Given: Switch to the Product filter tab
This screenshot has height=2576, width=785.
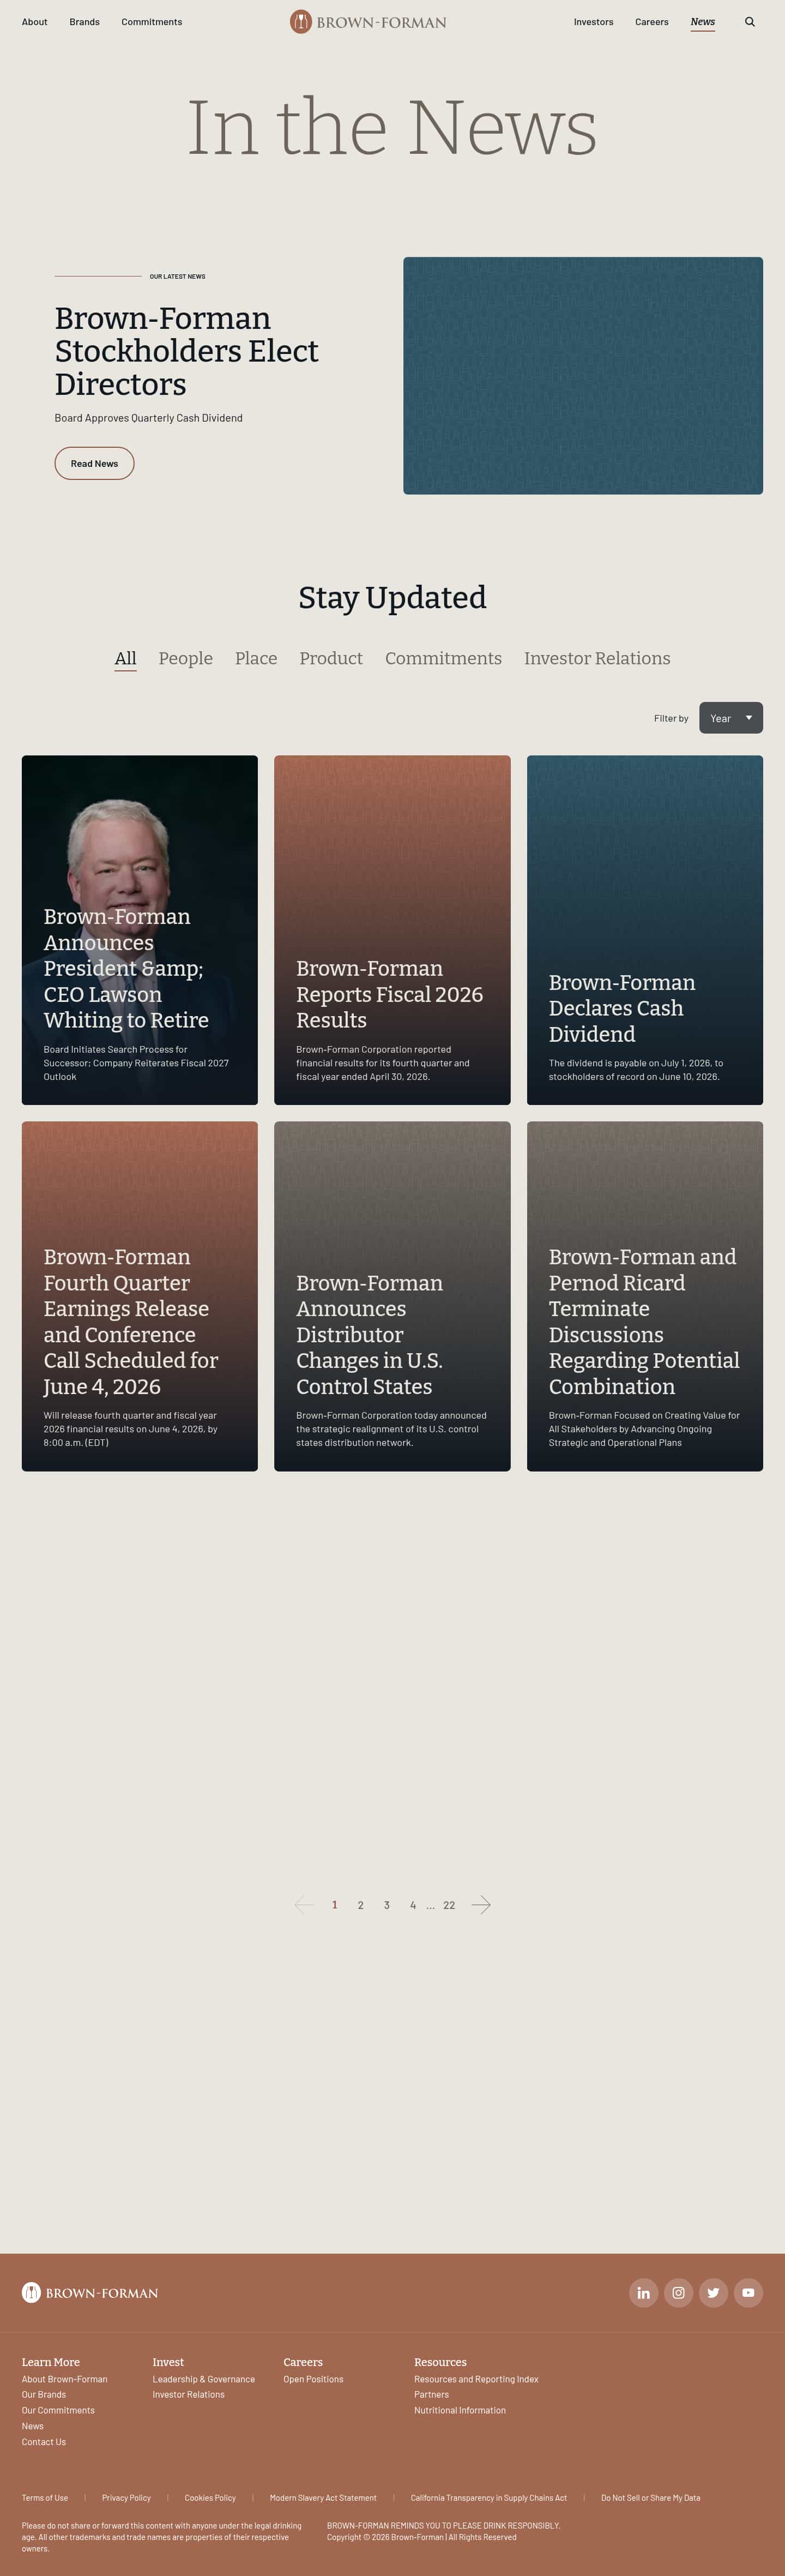Looking at the screenshot, I should click(331, 658).
